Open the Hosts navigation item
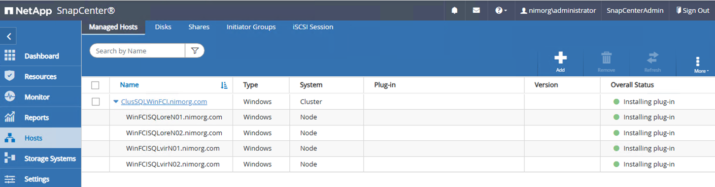 [x=40, y=138]
